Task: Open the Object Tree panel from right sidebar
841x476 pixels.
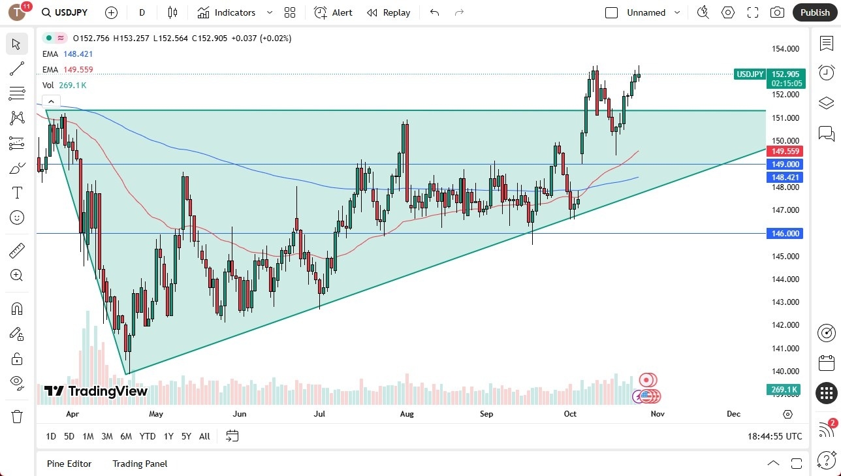Action: click(826, 103)
